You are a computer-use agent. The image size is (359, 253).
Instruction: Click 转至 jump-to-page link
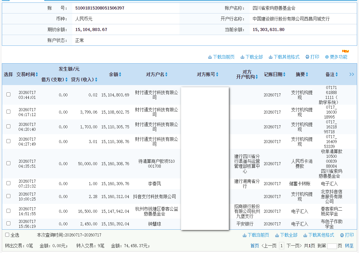pyautogui.click(x=349, y=246)
